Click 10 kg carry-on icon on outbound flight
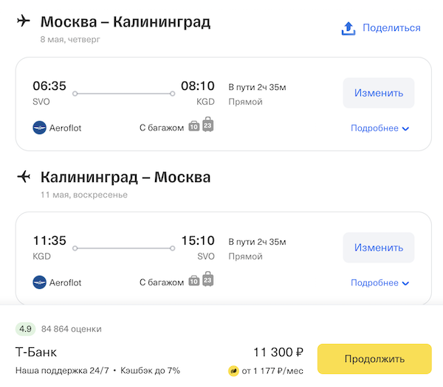Screen dimensions: 443x387 [x=194, y=127]
